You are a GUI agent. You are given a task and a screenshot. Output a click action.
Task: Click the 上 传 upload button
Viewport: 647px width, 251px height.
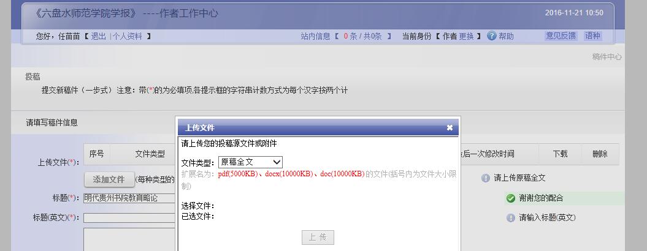(318, 238)
